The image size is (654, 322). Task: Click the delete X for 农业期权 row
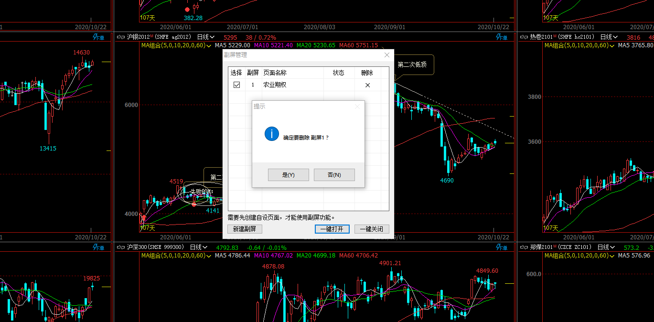click(x=367, y=85)
